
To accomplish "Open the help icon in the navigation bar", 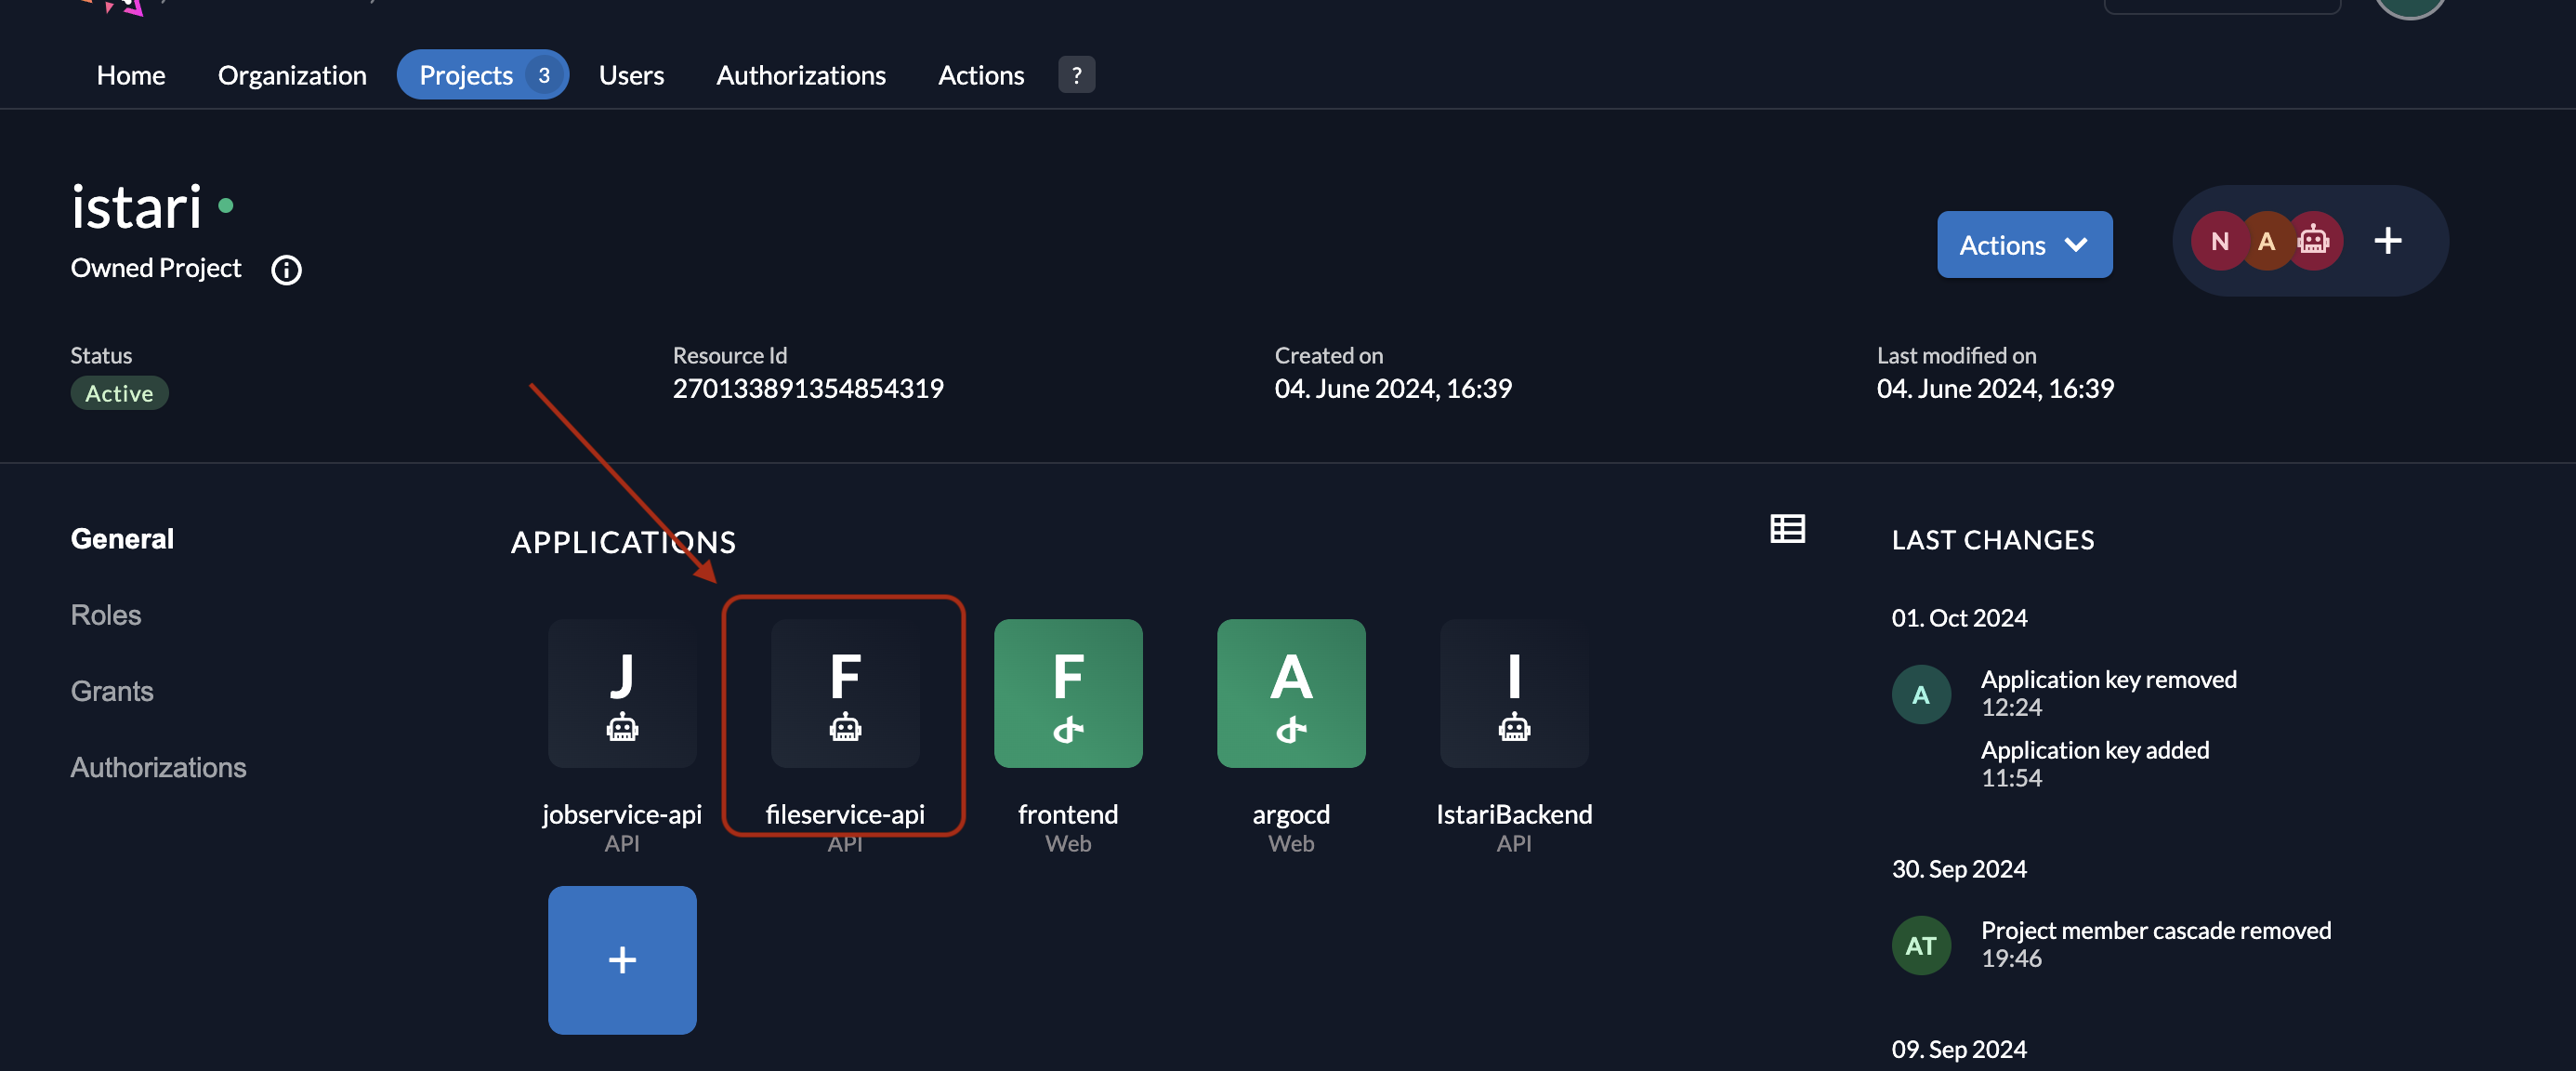I will click(1077, 74).
